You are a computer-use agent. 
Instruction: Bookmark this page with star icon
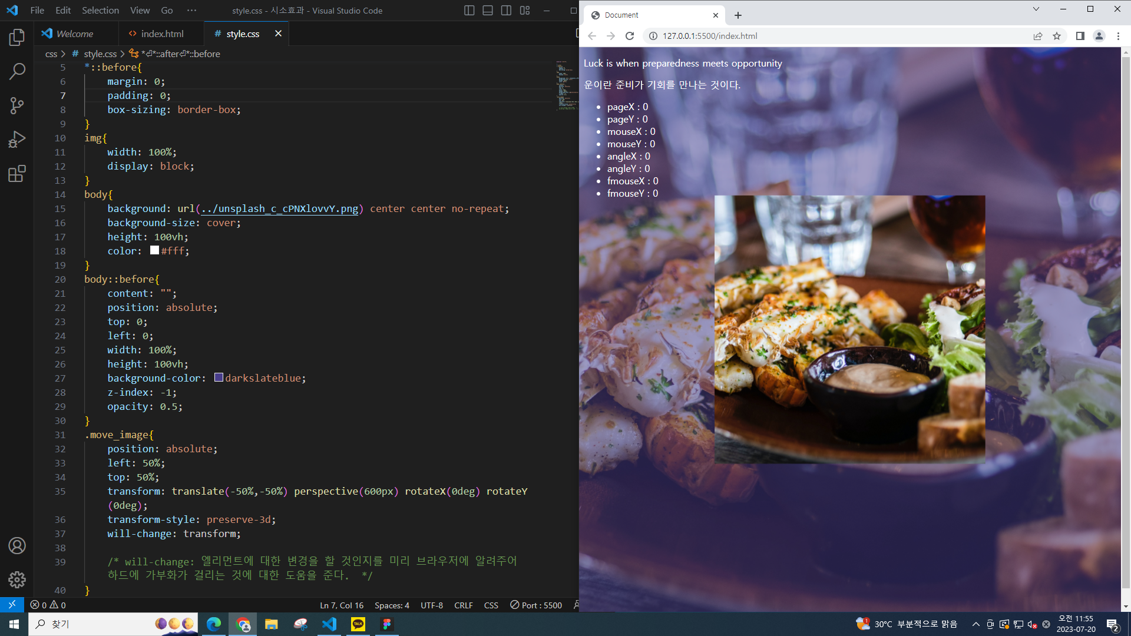pos(1057,36)
